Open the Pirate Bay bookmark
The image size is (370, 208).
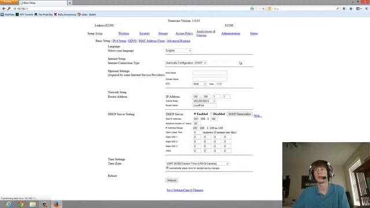(44, 14)
